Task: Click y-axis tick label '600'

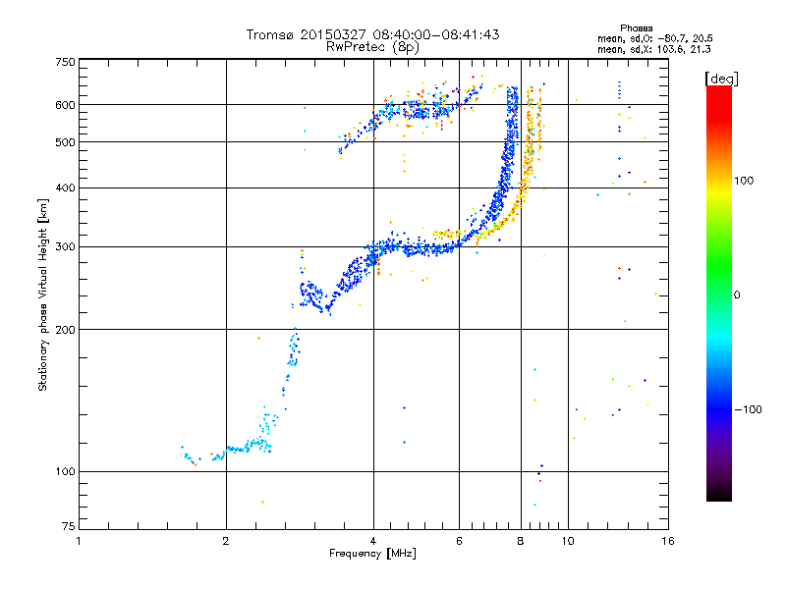Action: 65,105
